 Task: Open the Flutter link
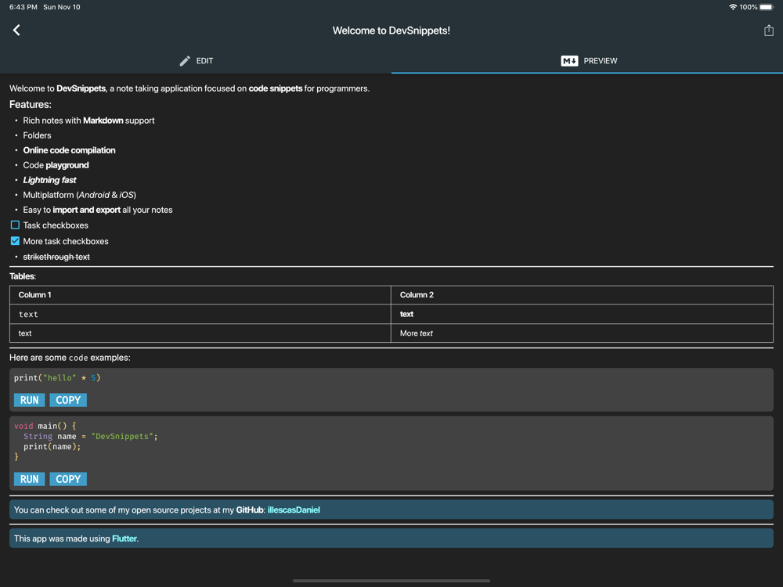pos(124,538)
